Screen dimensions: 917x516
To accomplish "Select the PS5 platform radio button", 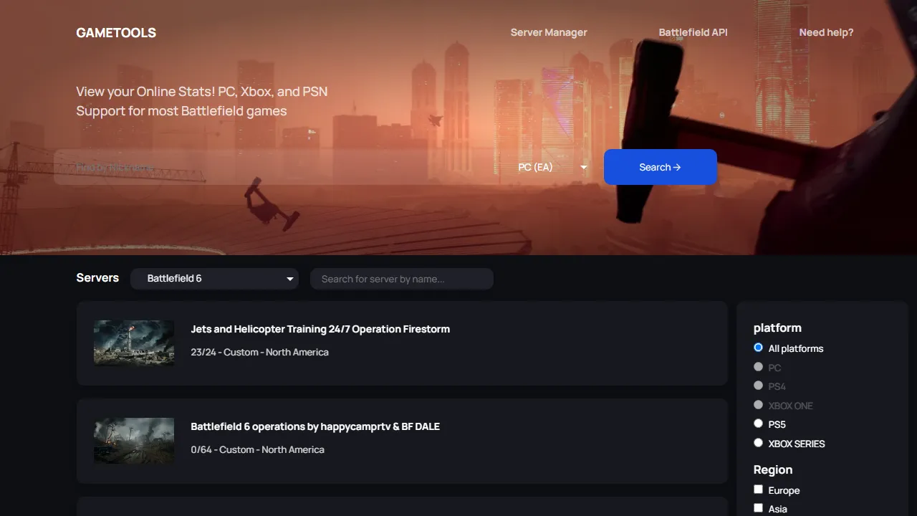I will coord(758,423).
